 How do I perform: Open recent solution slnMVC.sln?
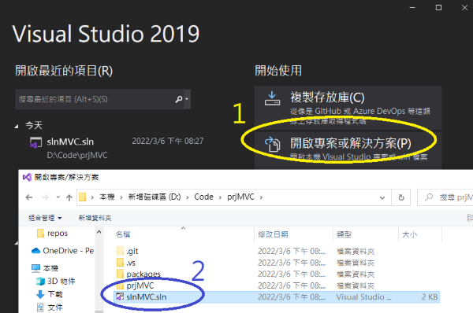pyautogui.click(x=117, y=148)
